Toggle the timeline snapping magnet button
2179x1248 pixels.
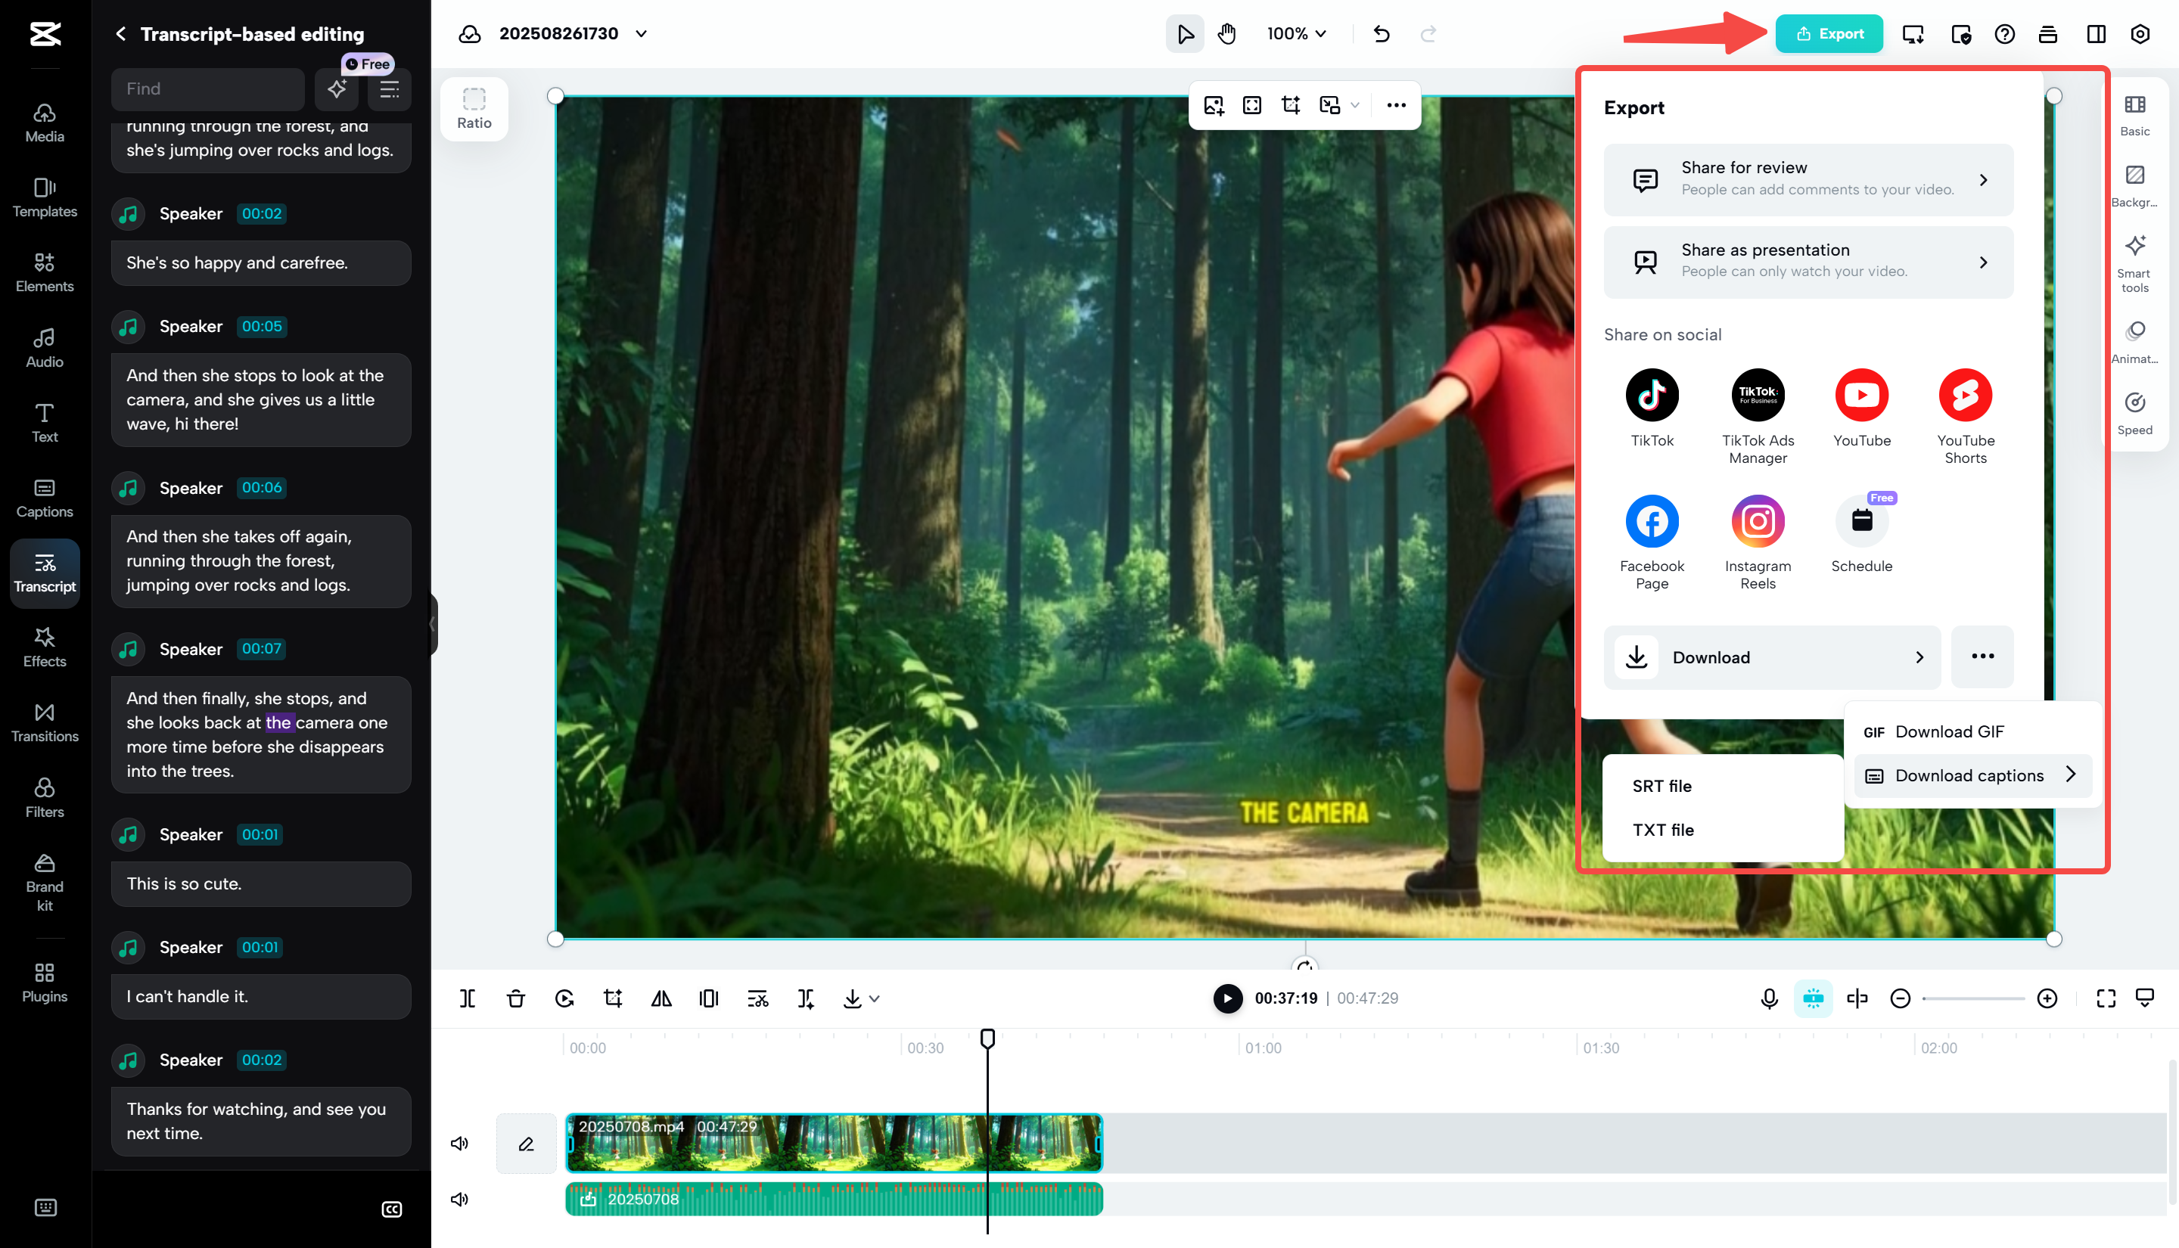tap(1813, 998)
